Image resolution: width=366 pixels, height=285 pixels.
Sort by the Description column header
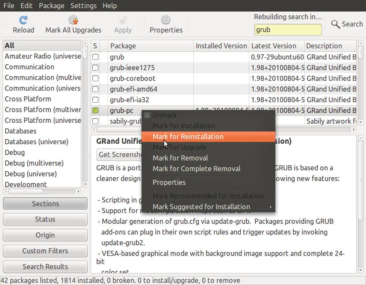pos(331,46)
